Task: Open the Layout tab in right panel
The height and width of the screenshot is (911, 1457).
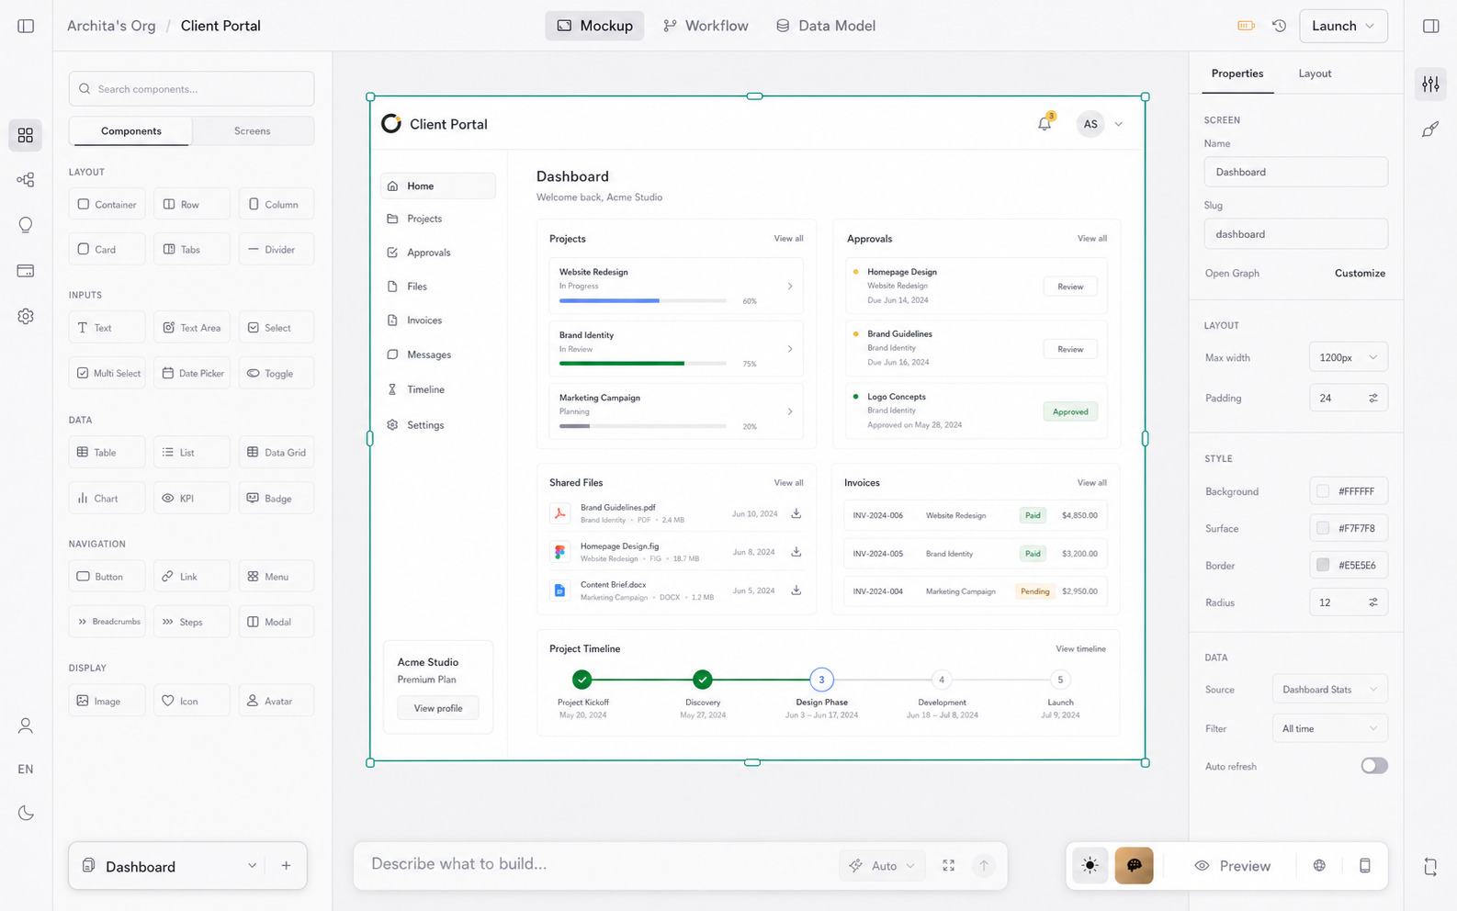Action: (x=1315, y=73)
